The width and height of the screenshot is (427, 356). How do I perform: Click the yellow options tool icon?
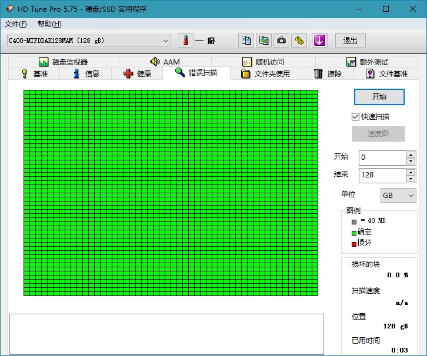pyautogui.click(x=301, y=41)
